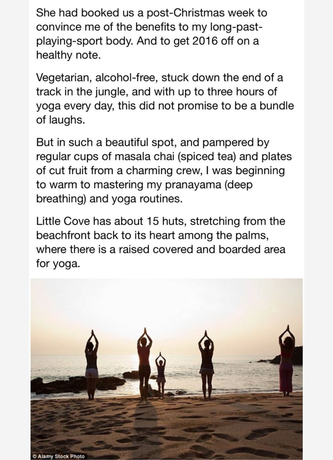The width and height of the screenshot is (333, 460).
Task: Click the paragraph starting 'Little Cove has'
Action: coord(160,242)
